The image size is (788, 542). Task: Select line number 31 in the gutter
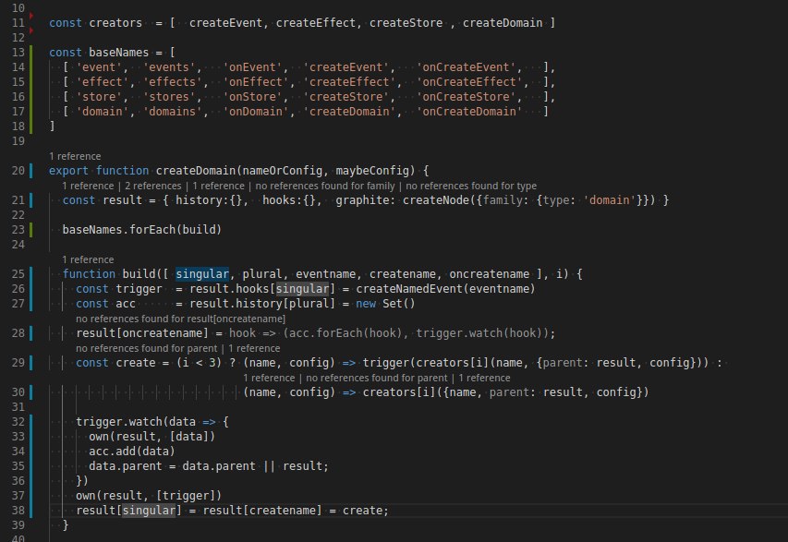point(18,407)
